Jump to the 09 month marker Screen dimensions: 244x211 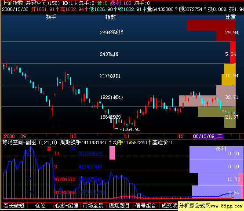coord(23,136)
